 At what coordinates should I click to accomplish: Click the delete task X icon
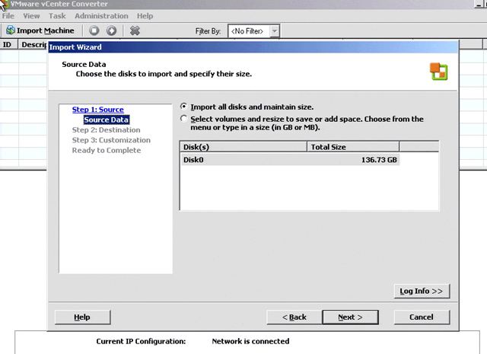point(135,30)
